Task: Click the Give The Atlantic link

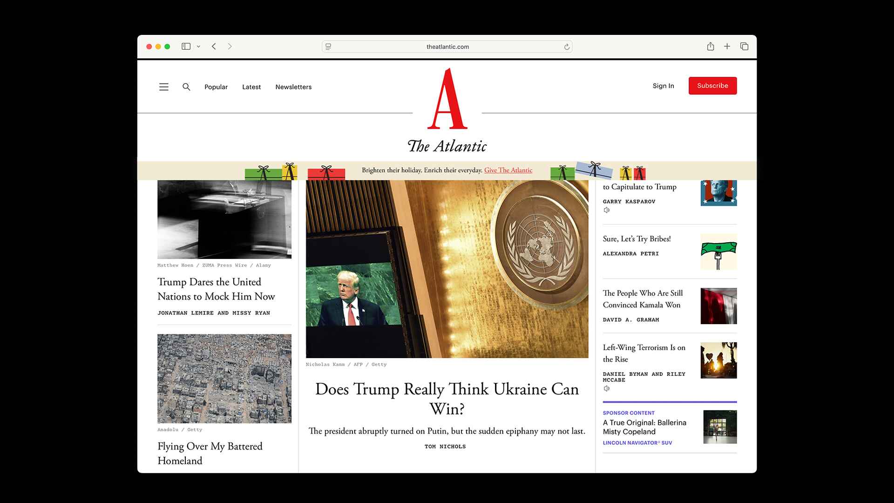Action: coord(508,170)
